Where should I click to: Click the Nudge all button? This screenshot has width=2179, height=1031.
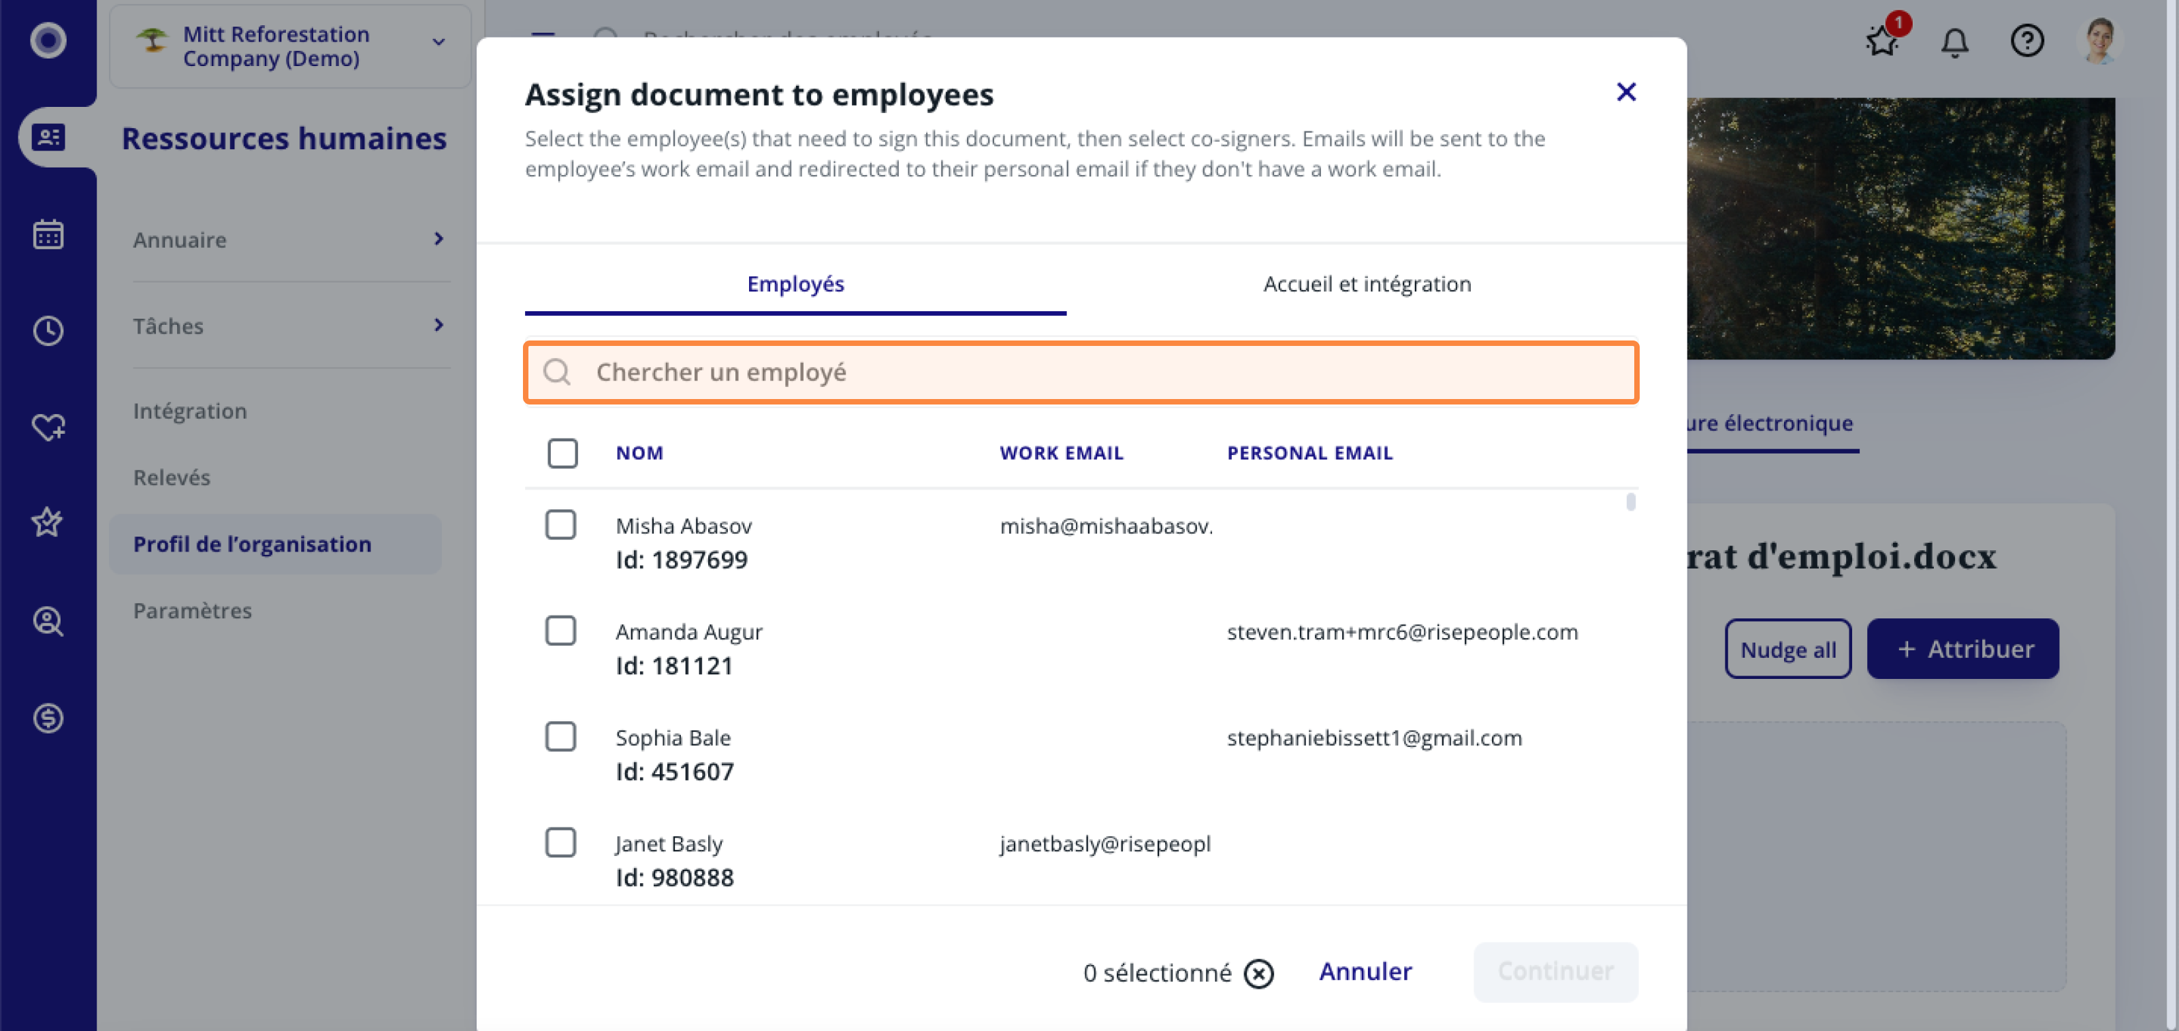(1788, 649)
